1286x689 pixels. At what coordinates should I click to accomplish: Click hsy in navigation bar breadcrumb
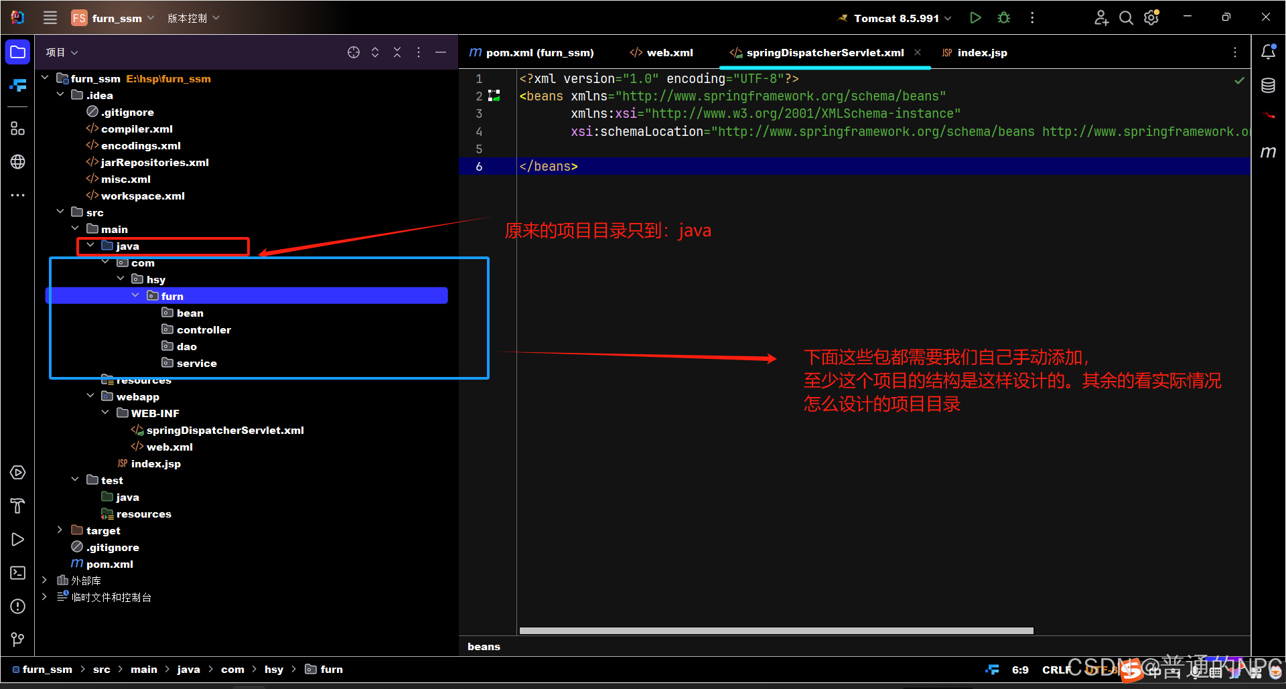coord(274,669)
